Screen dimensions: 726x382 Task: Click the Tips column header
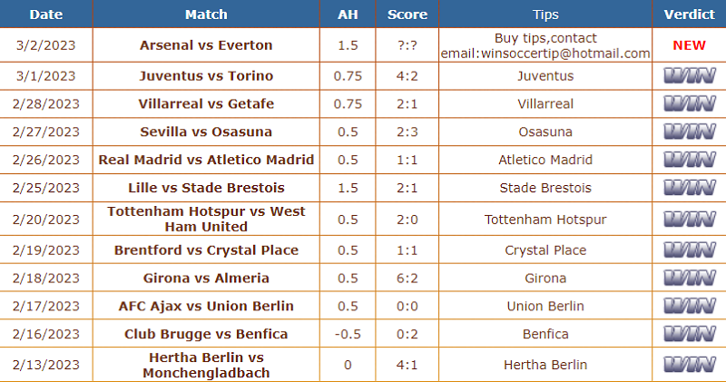pos(545,15)
